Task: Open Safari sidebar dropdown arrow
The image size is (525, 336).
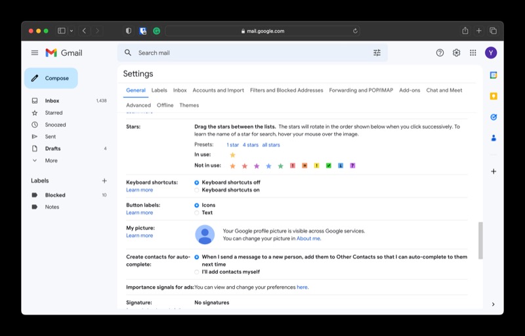Action: (72, 31)
